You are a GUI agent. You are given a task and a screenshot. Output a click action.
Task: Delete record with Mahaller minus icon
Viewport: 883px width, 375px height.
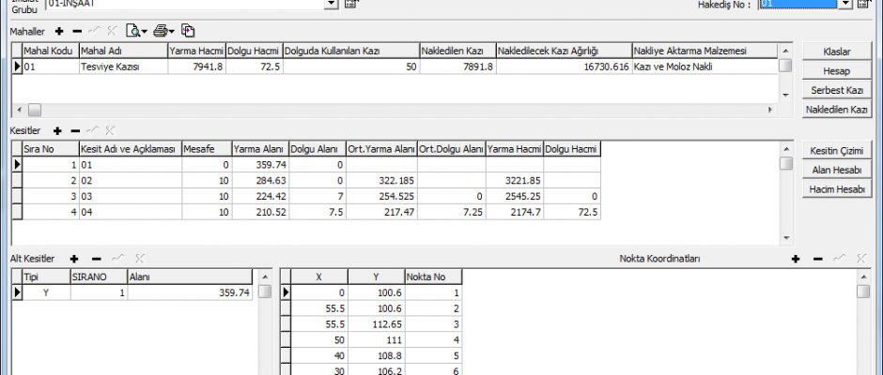pyautogui.click(x=76, y=31)
